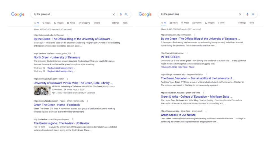Open 'Green Greek | In Our Nature' result
Image resolution: width=271 pixels, height=152 pixels.
[178, 115]
